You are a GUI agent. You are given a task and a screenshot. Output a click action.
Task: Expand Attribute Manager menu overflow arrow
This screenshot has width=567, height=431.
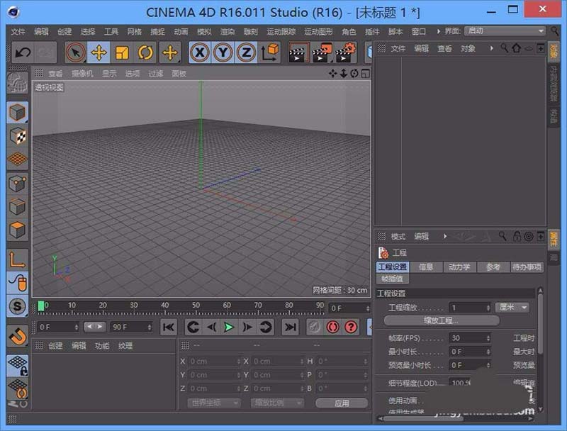[x=445, y=237]
